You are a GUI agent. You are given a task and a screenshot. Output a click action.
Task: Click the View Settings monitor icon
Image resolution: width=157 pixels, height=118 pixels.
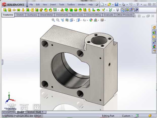102,20
